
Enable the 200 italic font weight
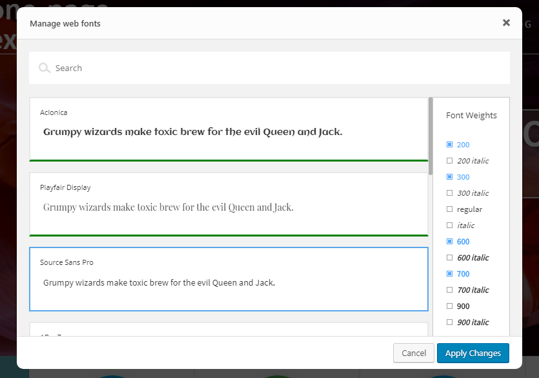coord(449,161)
